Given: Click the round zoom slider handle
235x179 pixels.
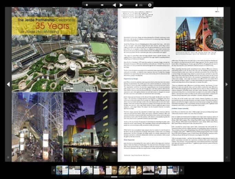Looking at the screenshot, I should click(87, 5).
